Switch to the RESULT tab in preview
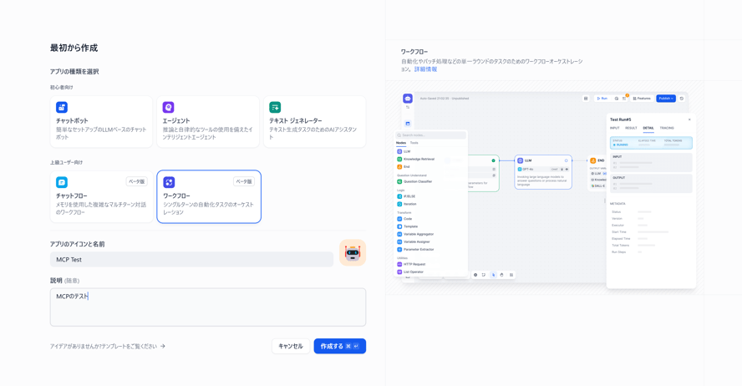 (631, 128)
